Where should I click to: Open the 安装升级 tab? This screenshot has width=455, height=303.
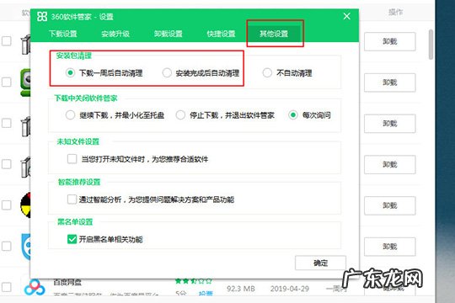[115, 34]
